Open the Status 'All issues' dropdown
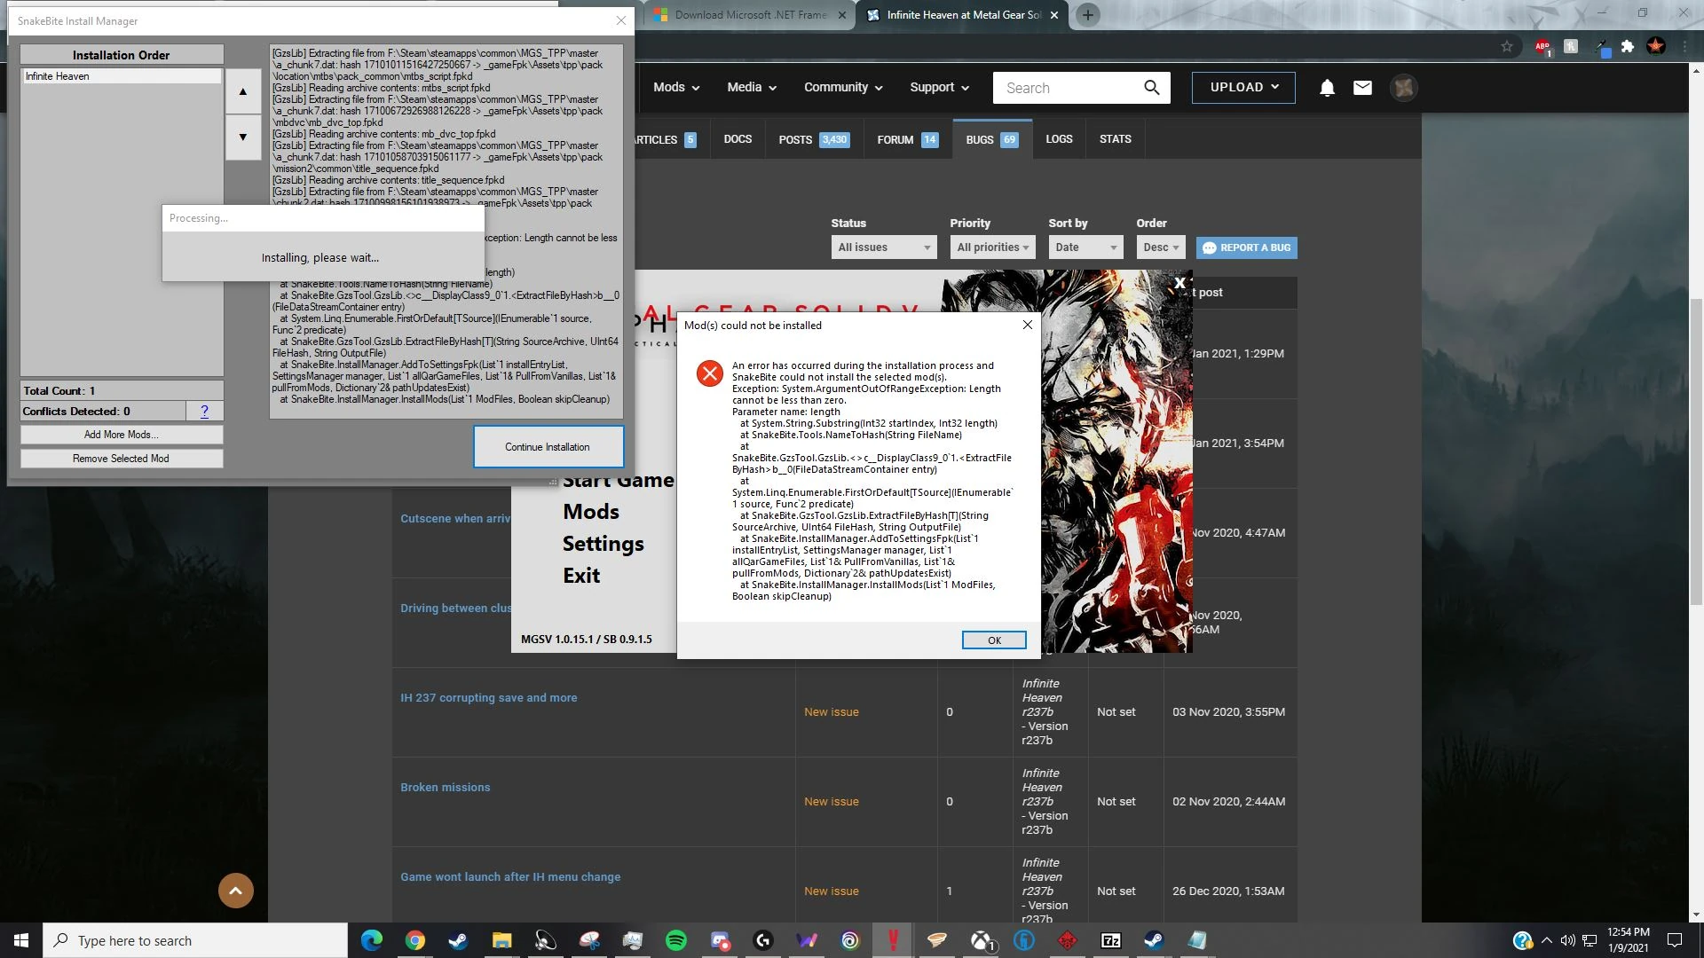 884,247
